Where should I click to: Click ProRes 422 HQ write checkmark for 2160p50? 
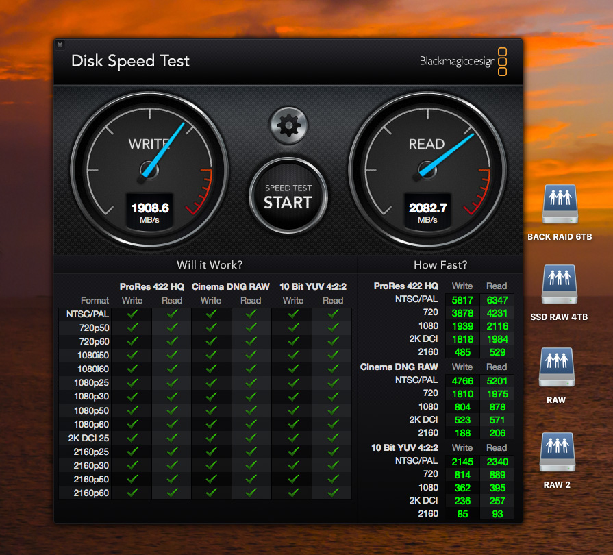click(132, 479)
